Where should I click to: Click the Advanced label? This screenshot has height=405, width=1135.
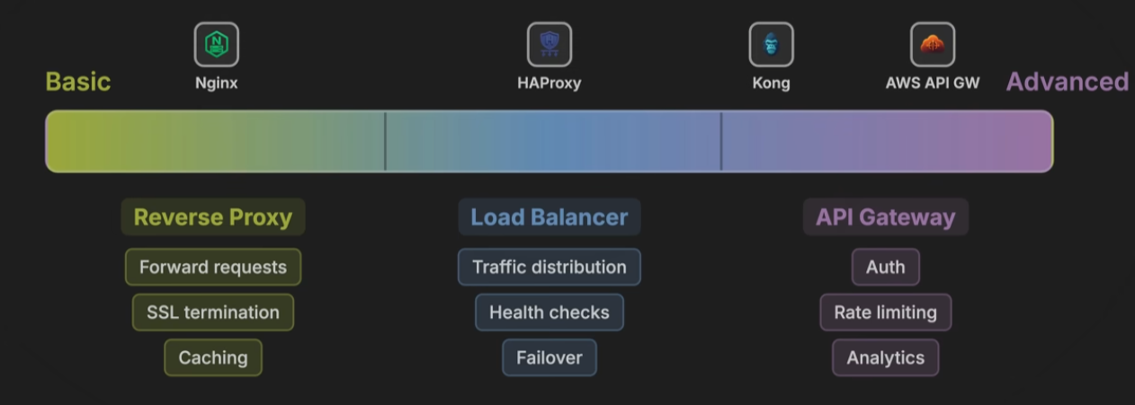[1068, 82]
